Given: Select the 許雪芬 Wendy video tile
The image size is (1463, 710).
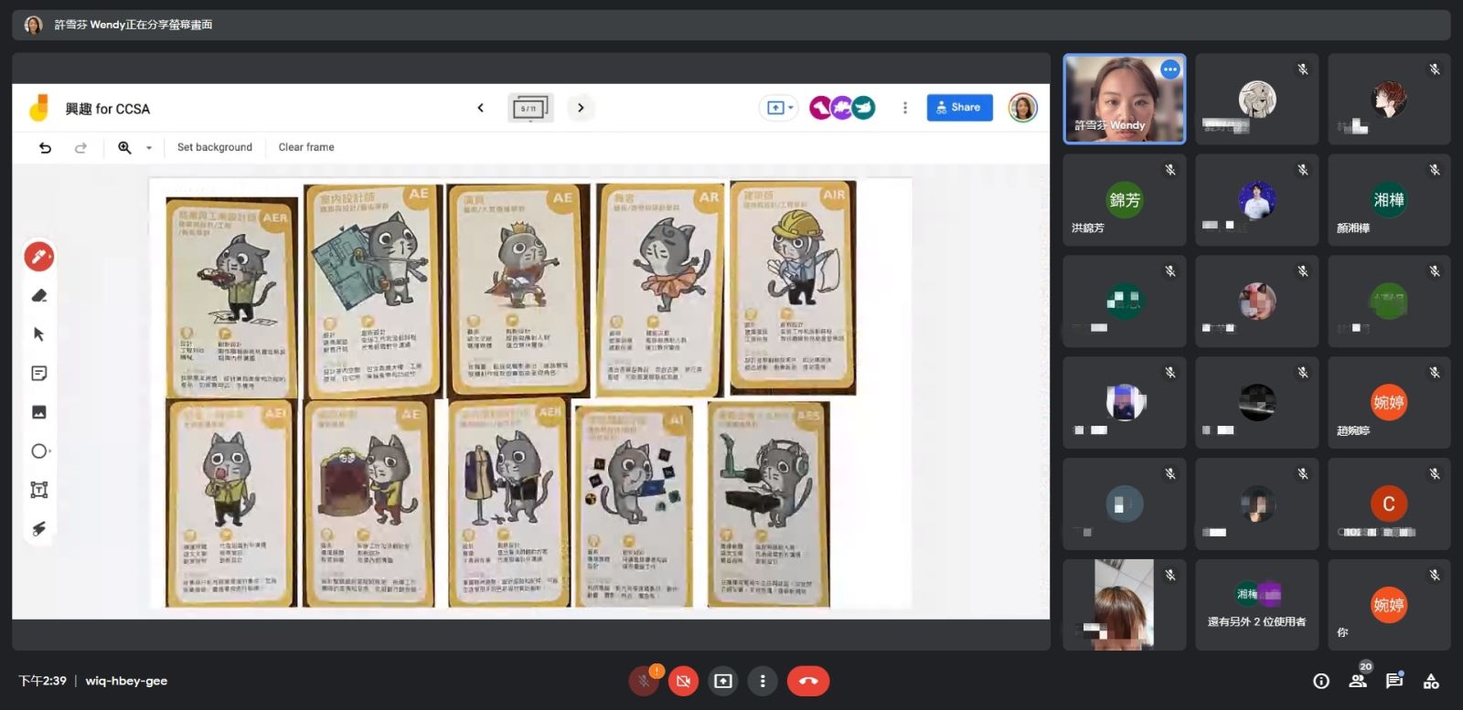Looking at the screenshot, I should (1125, 99).
